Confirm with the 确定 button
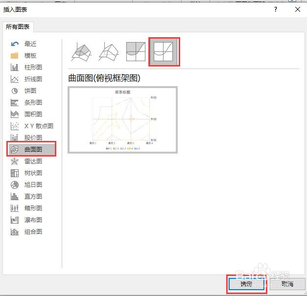 pyautogui.click(x=246, y=284)
